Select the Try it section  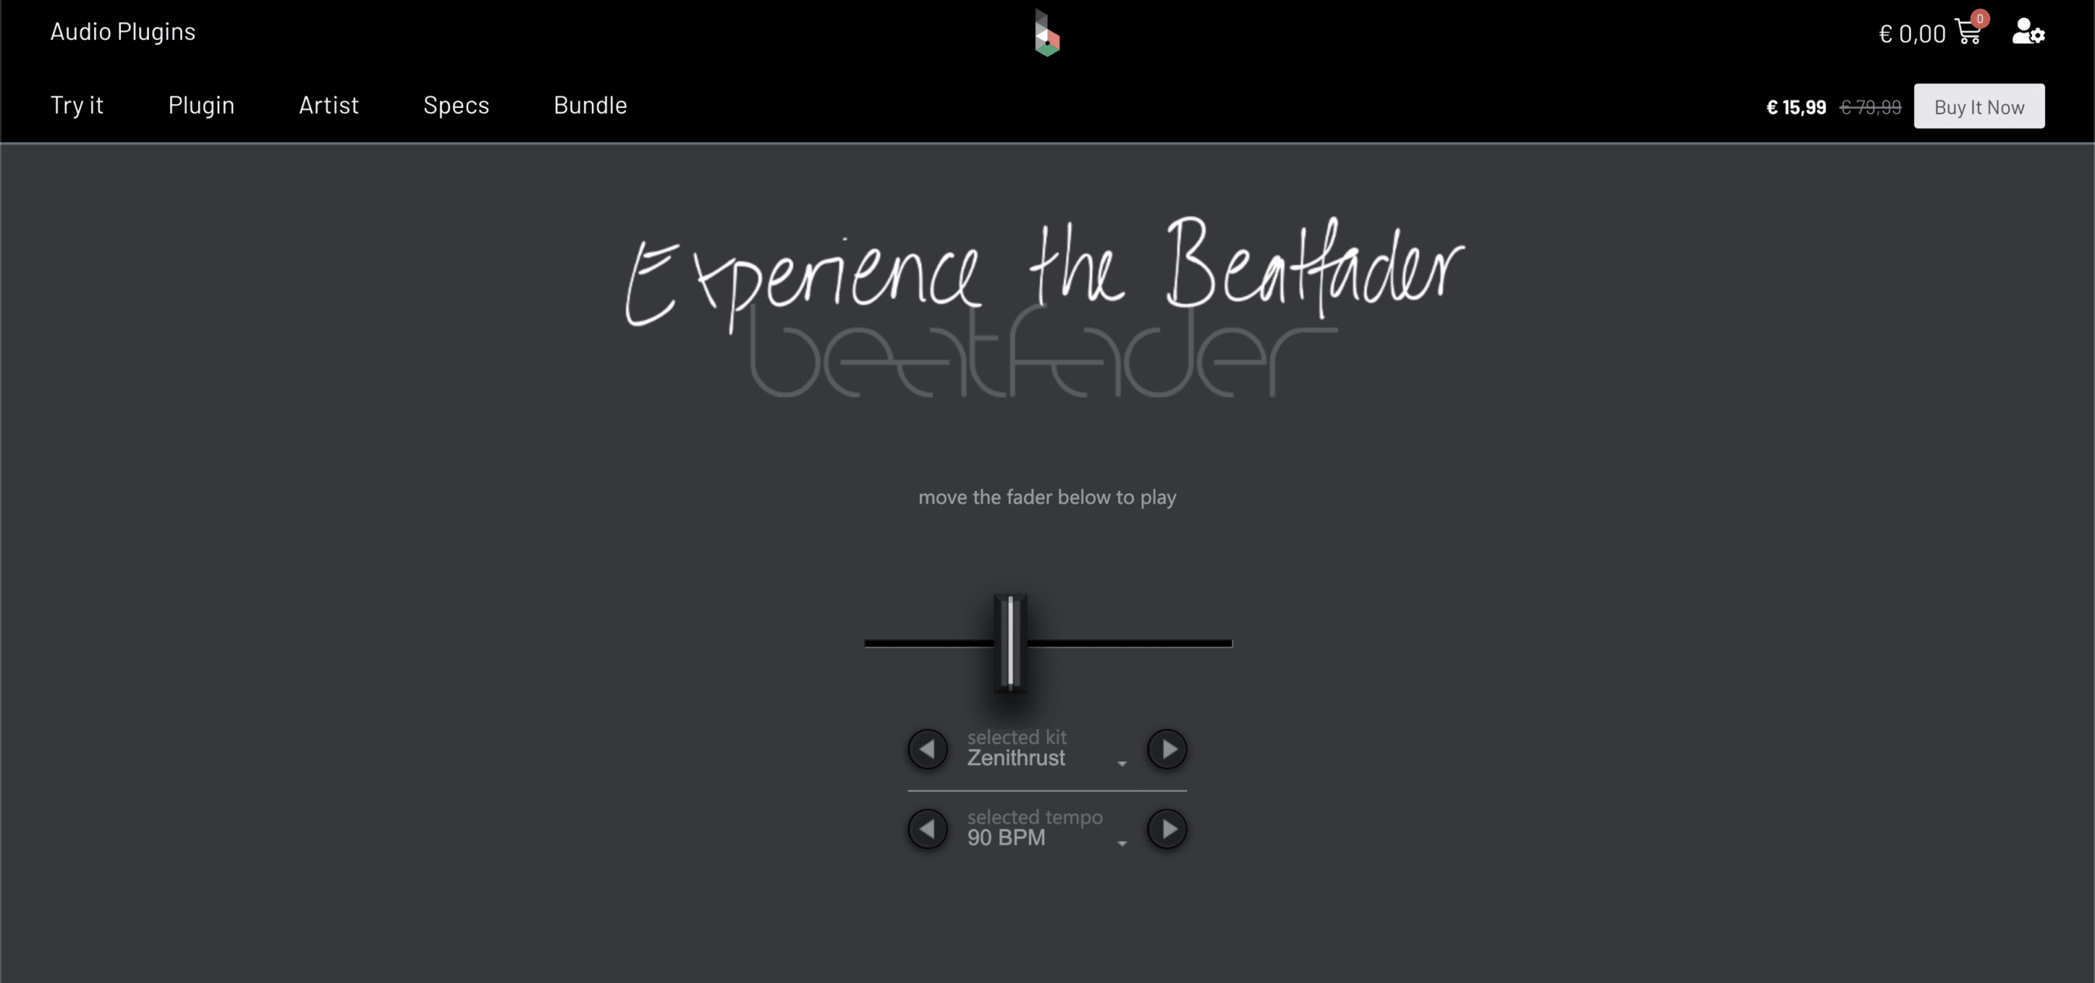click(76, 104)
